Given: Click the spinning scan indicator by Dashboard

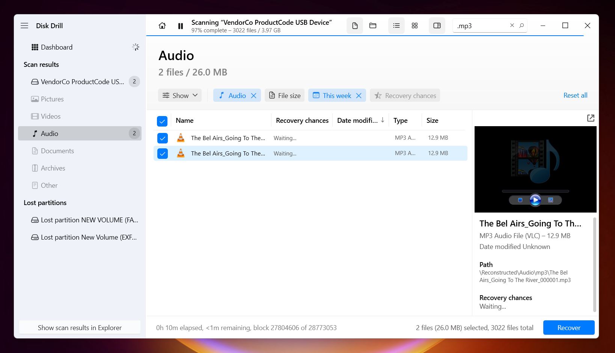Looking at the screenshot, I should [x=136, y=47].
